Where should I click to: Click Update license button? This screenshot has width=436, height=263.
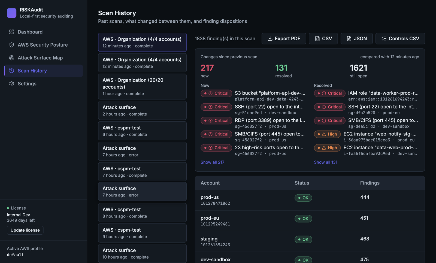(25, 230)
